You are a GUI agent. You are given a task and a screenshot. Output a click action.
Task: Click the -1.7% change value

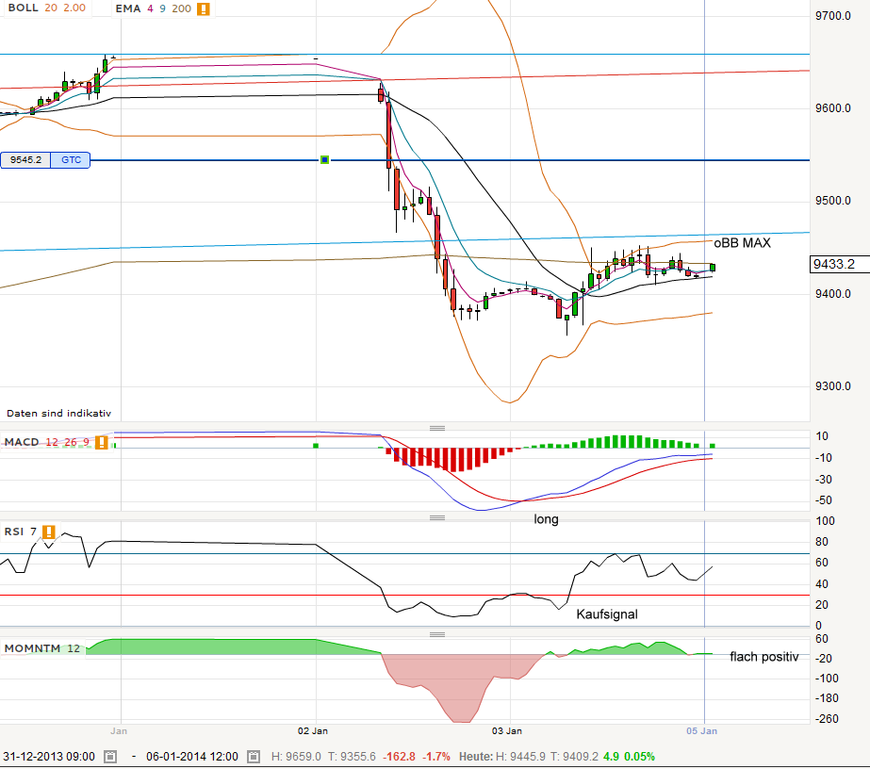pyautogui.click(x=436, y=756)
